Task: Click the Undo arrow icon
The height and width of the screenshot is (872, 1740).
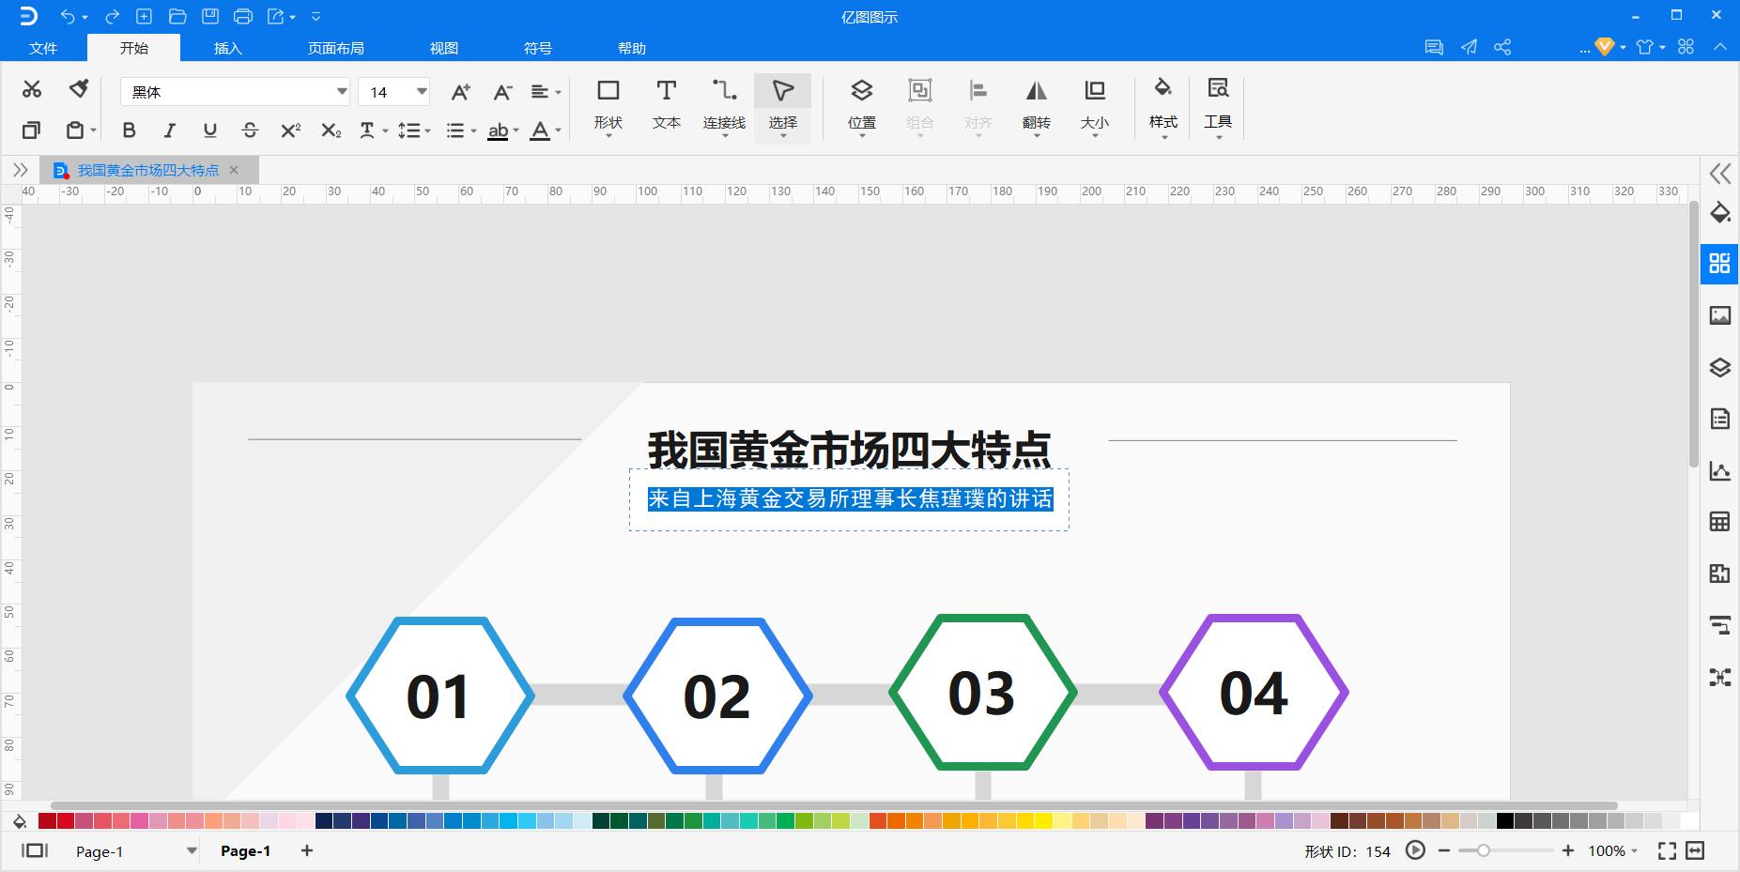Action: pos(66,15)
